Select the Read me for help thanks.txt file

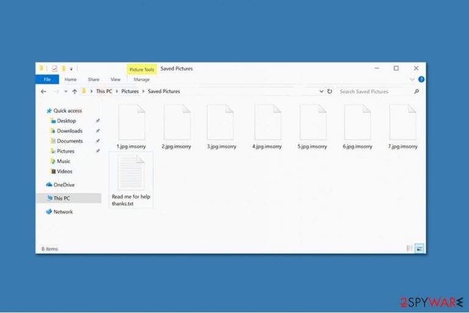131,179
